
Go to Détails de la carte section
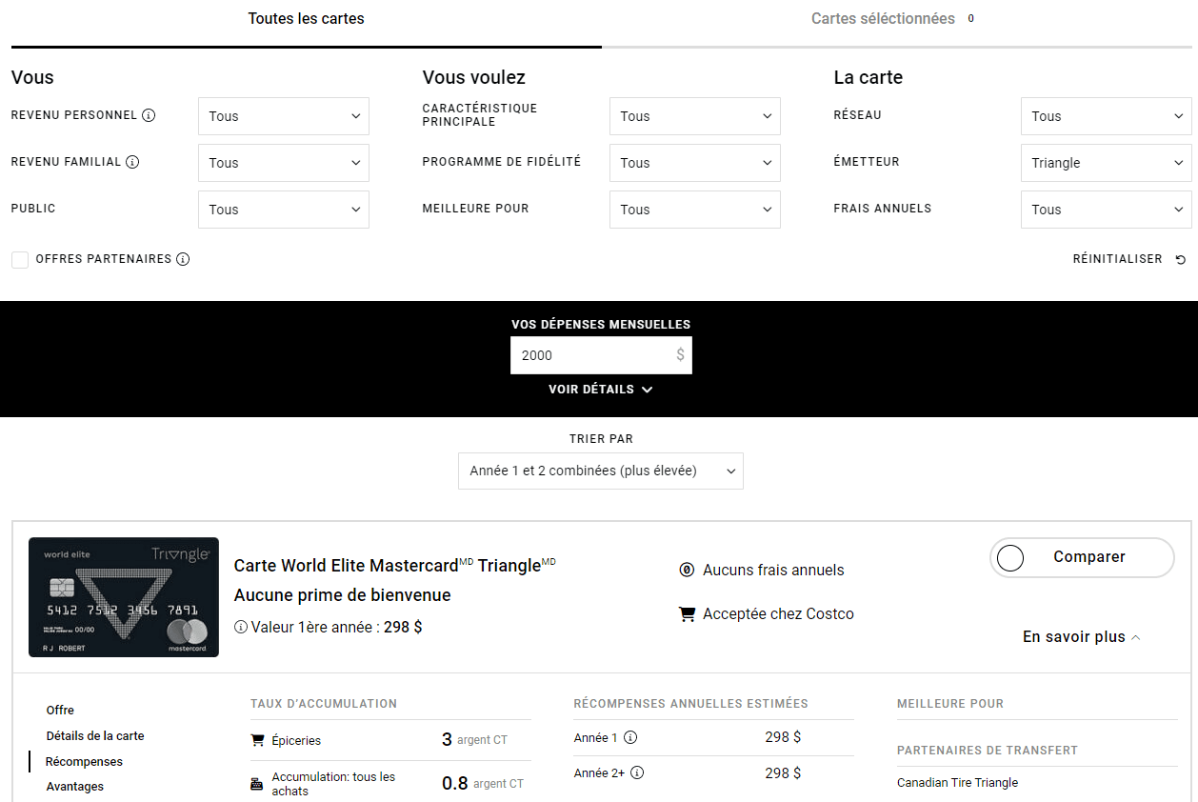tap(95, 736)
